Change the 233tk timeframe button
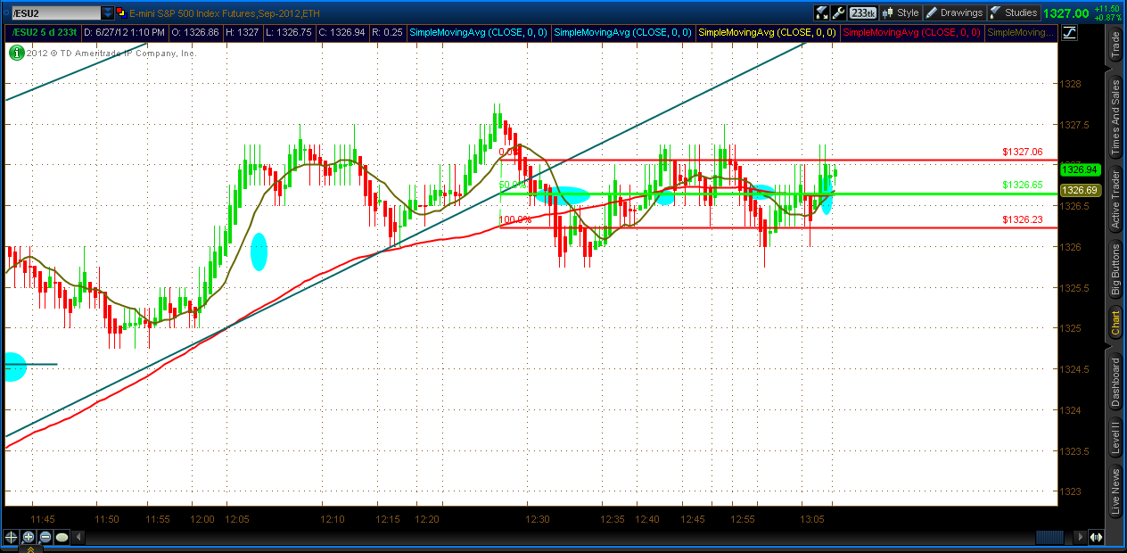This screenshot has width=1127, height=553. click(x=862, y=12)
